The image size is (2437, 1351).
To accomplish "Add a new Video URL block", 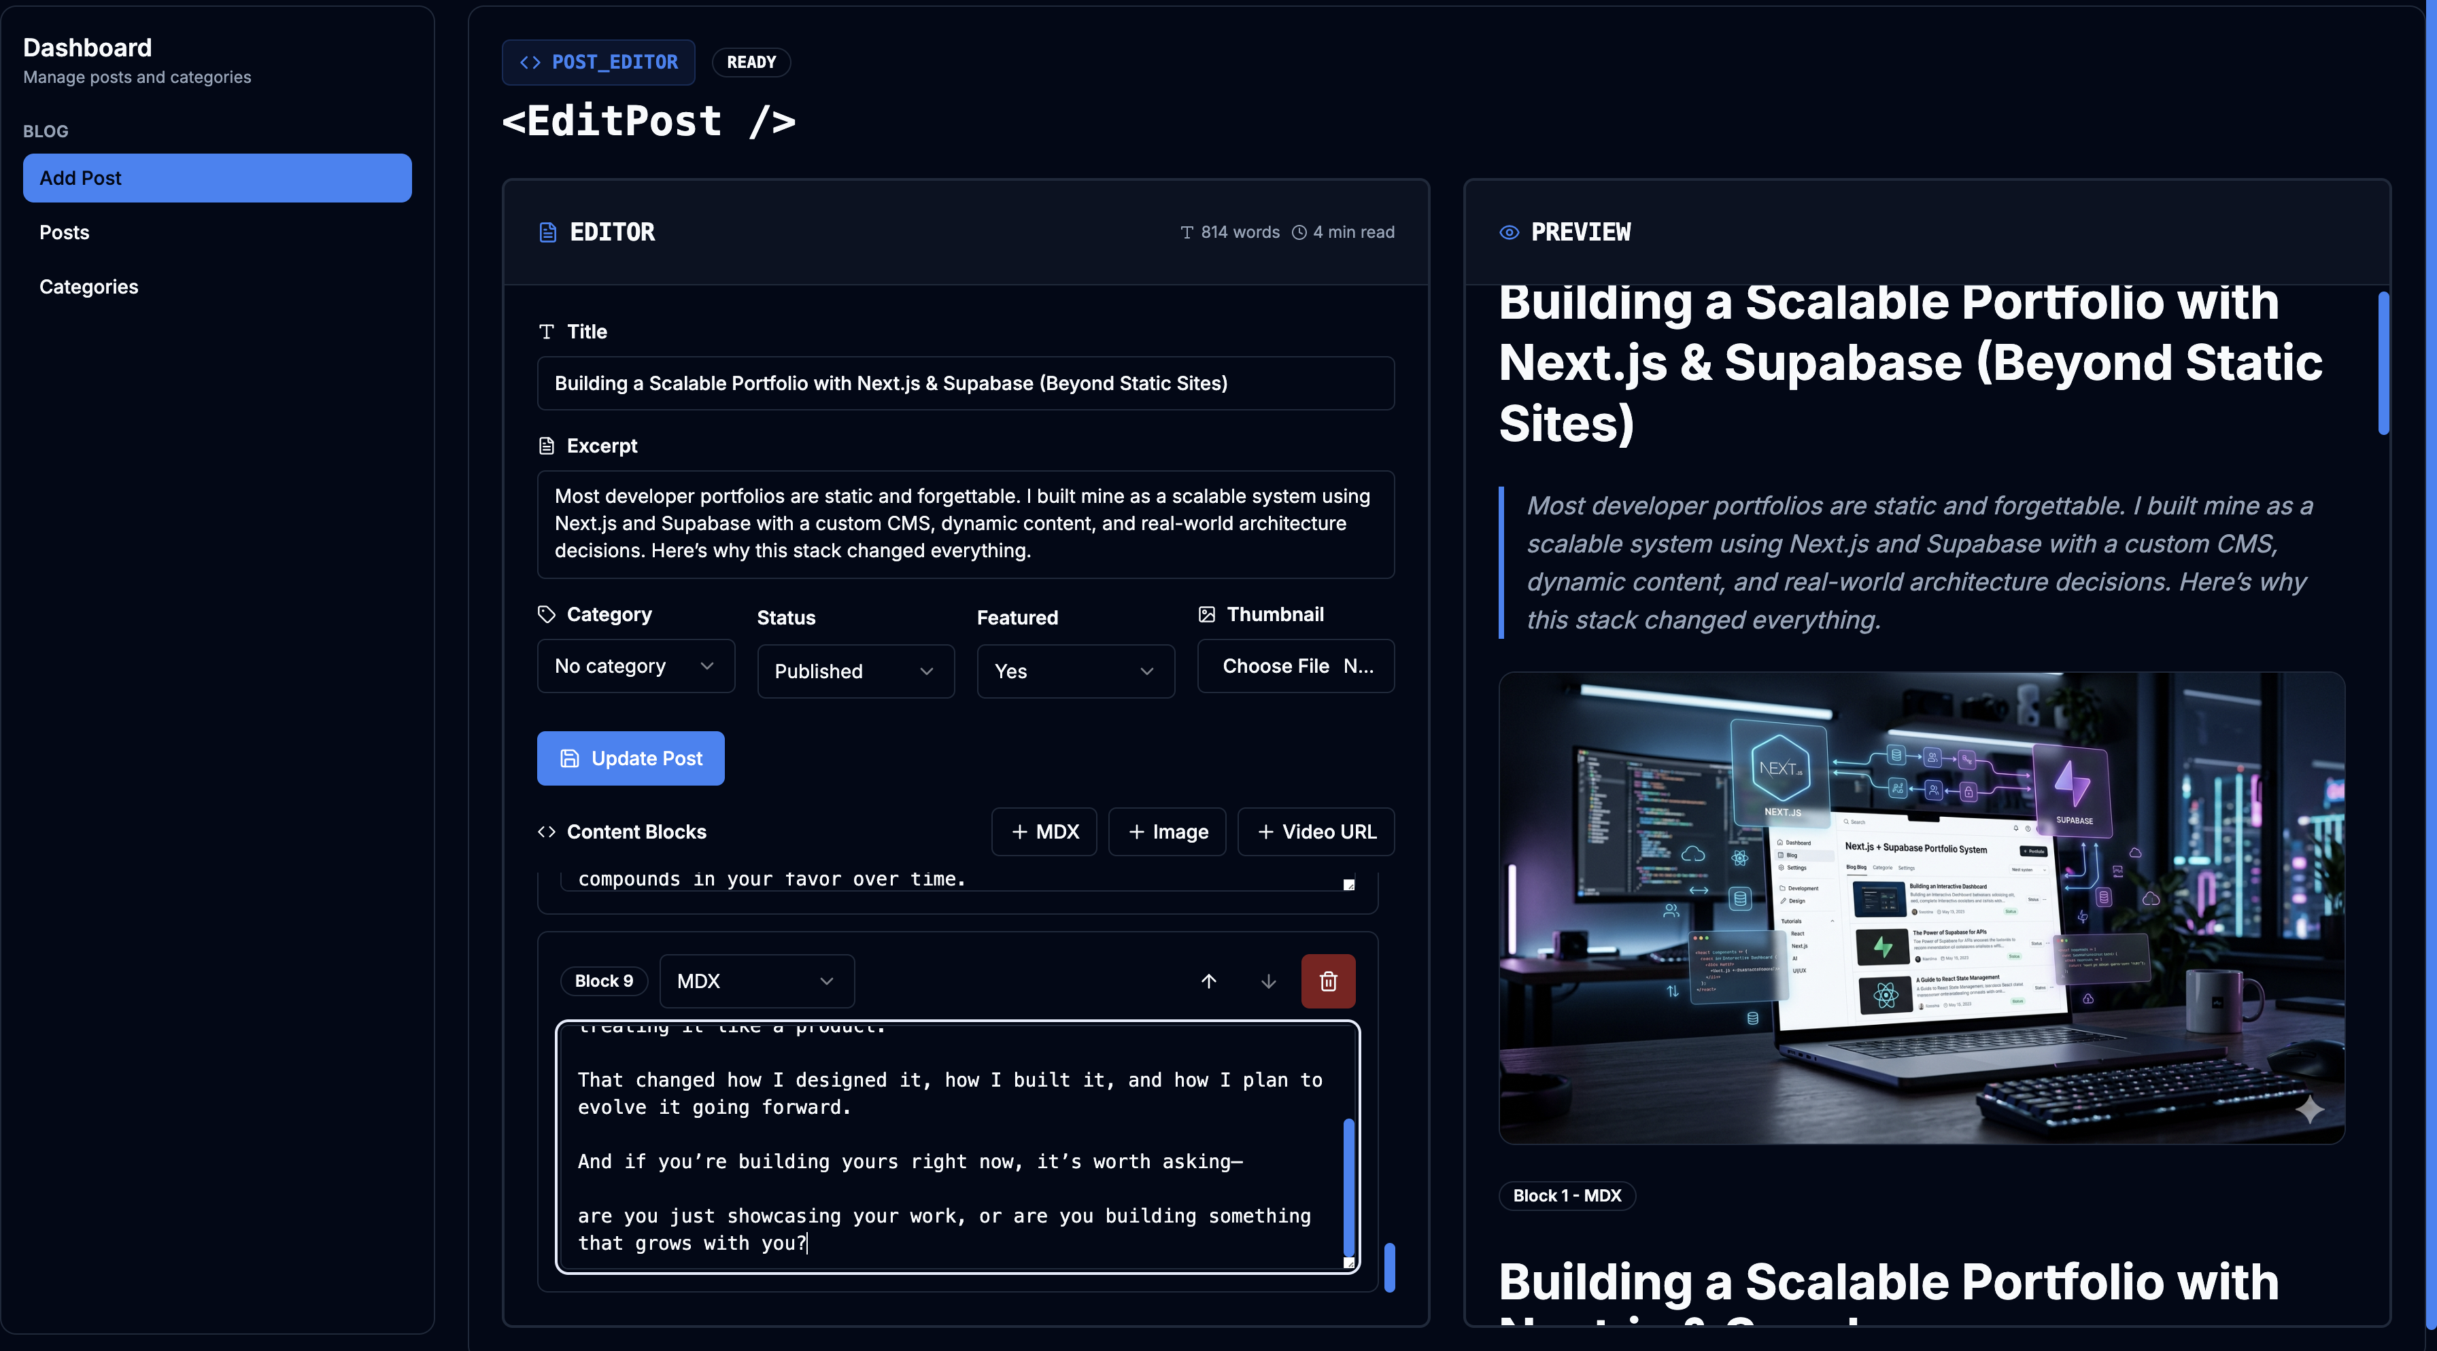I will pyautogui.click(x=1316, y=832).
